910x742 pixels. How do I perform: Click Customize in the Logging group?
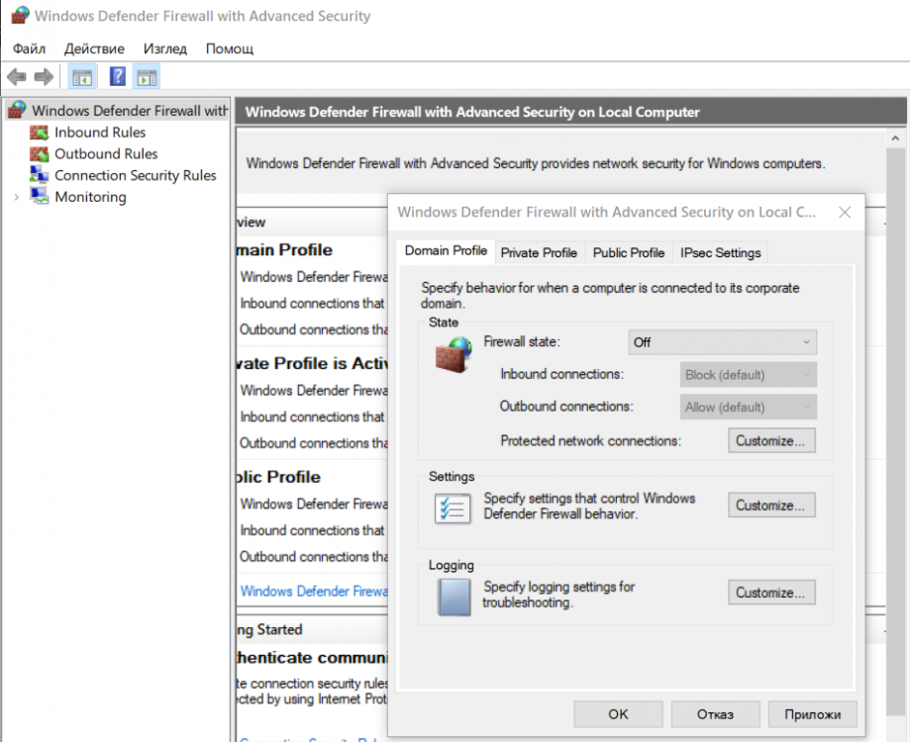771,593
